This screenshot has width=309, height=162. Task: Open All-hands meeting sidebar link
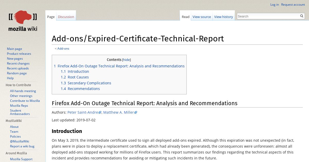tap(23, 91)
